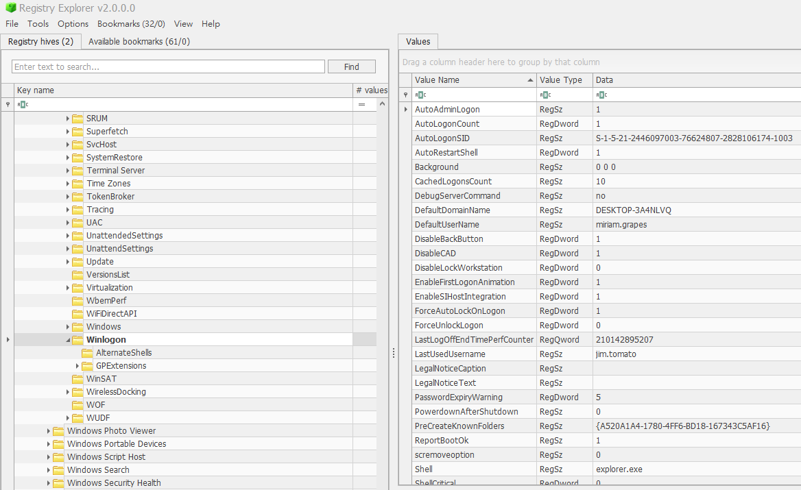This screenshot has width=801, height=490.
Task: Collapse the Winlogon key node
Action: (x=68, y=340)
